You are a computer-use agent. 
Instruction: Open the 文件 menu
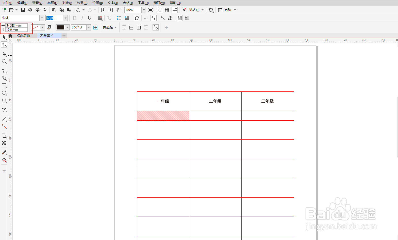(7, 3)
